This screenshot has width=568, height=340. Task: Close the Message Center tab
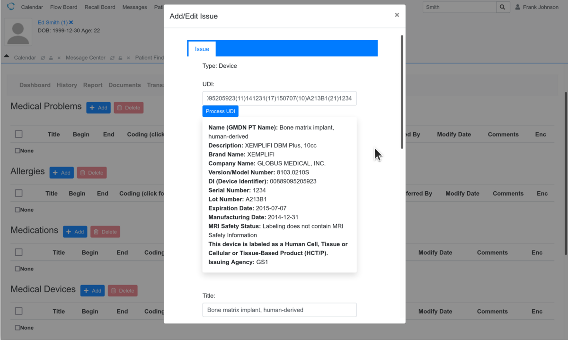[128, 58]
